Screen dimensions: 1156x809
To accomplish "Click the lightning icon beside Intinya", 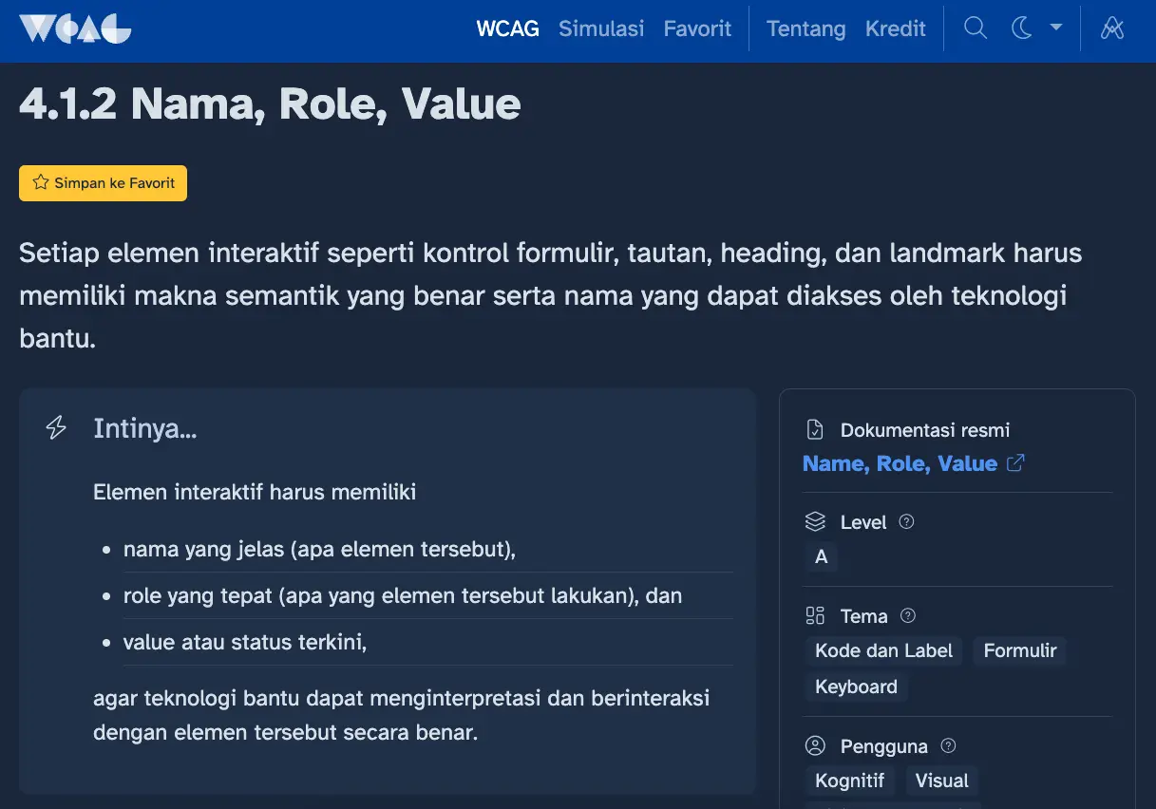I will click(x=55, y=427).
